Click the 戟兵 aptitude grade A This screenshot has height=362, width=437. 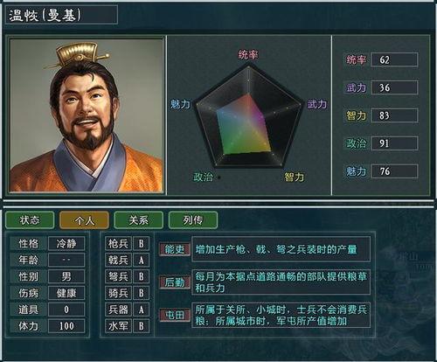[141, 260]
